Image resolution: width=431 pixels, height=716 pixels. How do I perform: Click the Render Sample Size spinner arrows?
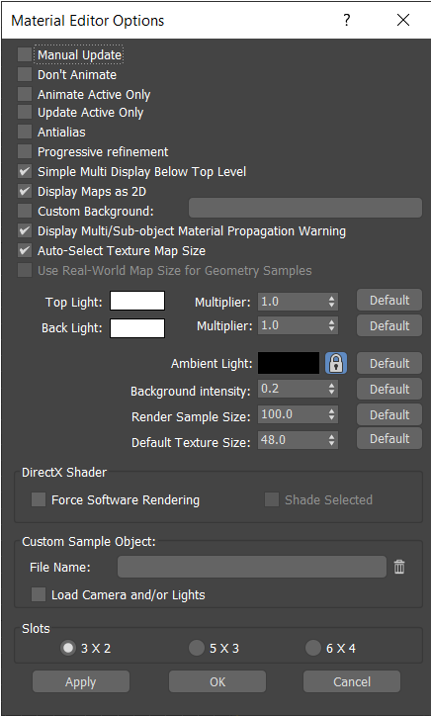pos(331,414)
